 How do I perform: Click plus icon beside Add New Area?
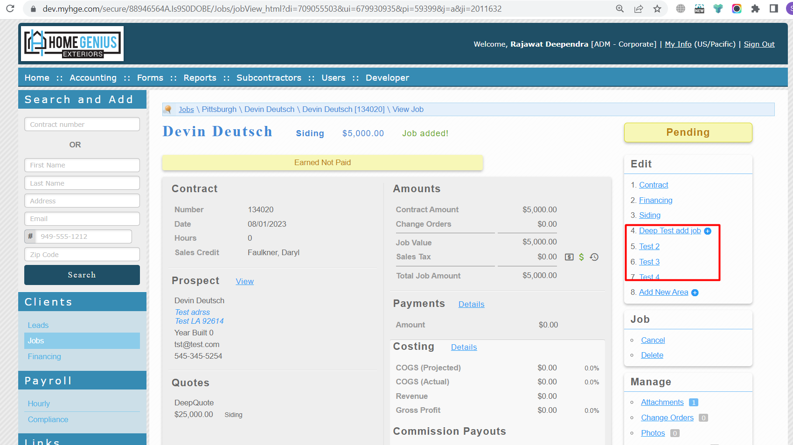point(695,292)
